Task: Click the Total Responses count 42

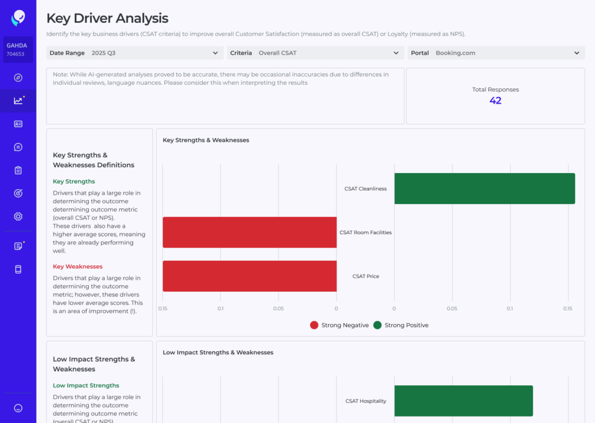Action: pyautogui.click(x=495, y=101)
